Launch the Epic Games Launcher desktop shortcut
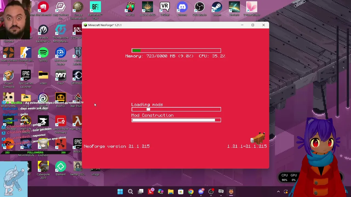Image resolution: width=351 pixels, height=197 pixels. click(x=26, y=79)
